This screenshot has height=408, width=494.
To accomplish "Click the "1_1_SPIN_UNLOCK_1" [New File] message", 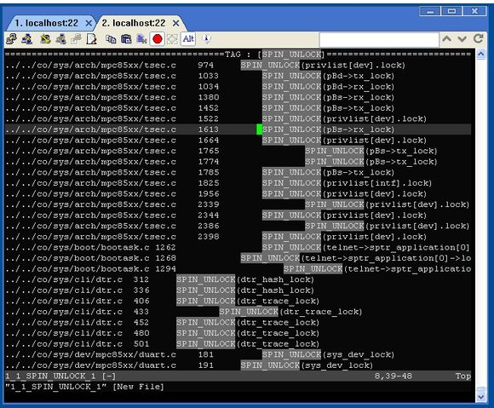I will coord(84,387).
